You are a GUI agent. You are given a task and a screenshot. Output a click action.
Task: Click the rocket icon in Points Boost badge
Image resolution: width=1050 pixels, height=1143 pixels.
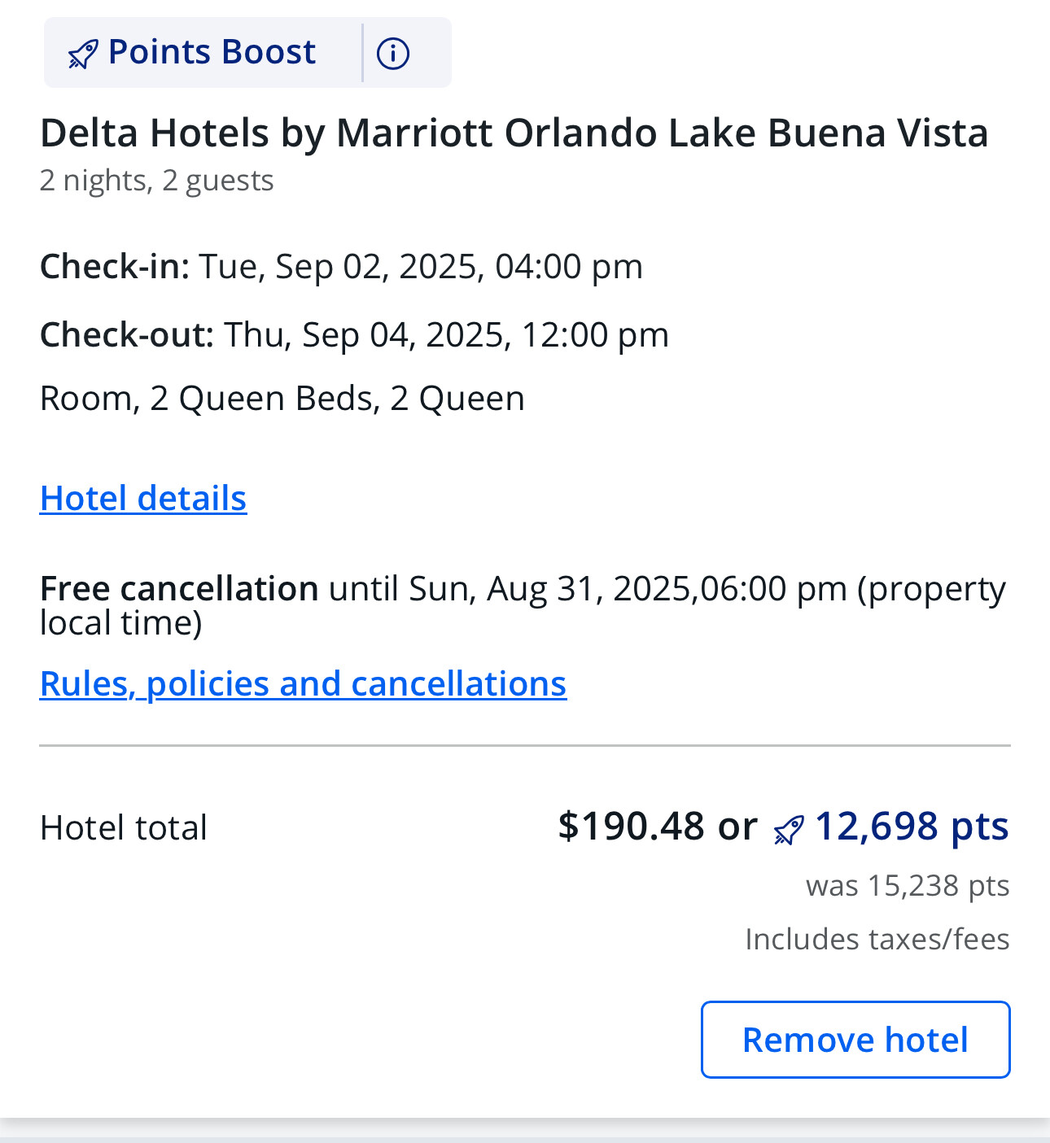tap(83, 55)
